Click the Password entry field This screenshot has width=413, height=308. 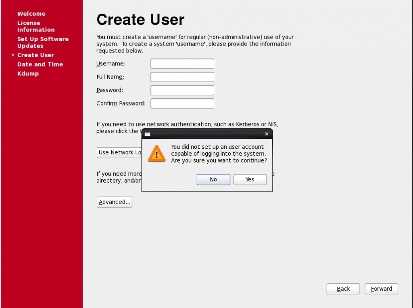coord(182,90)
